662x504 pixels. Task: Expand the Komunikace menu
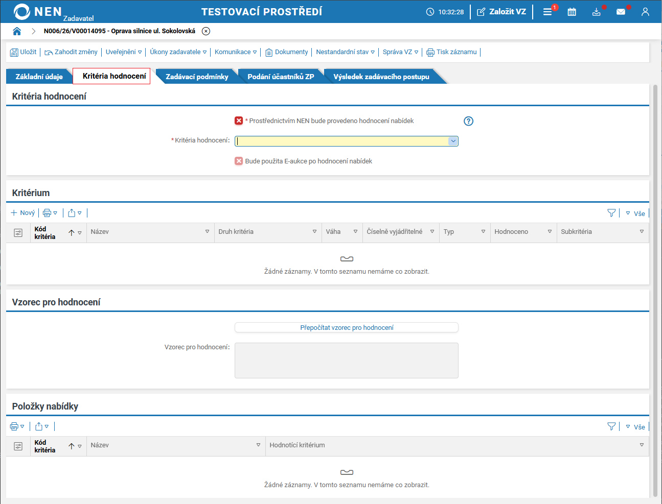236,52
